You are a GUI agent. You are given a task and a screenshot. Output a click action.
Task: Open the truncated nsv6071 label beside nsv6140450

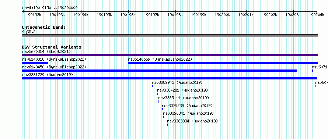click(320, 67)
